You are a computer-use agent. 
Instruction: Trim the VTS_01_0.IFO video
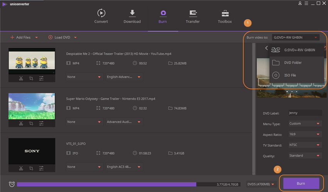coord(21,168)
